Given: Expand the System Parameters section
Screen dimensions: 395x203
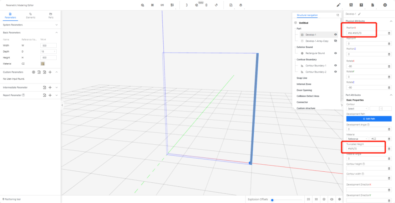Looking at the screenshot, I should coord(56,25).
